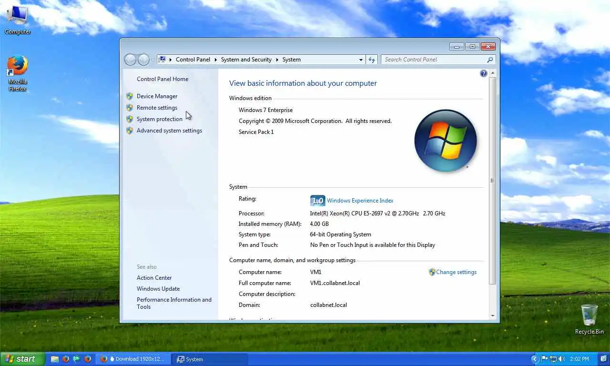
Task: Click the 'VM1.collabnet.local' full computer name
Action: (335, 283)
